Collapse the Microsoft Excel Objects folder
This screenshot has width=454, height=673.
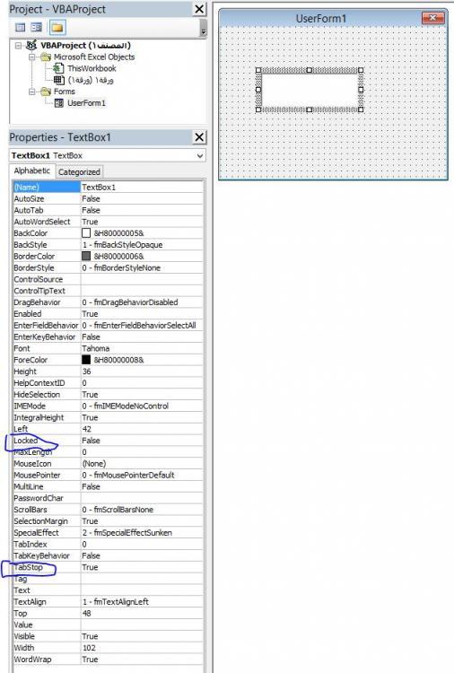pyautogui.click(x=31, y=57)
